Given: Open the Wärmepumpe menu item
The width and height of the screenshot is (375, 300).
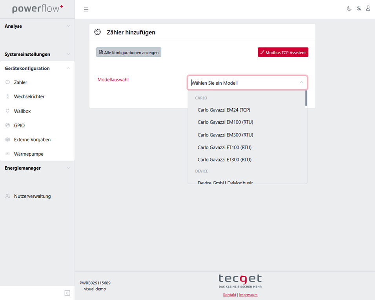Looking at the screenshot, I should coord(37,154).
